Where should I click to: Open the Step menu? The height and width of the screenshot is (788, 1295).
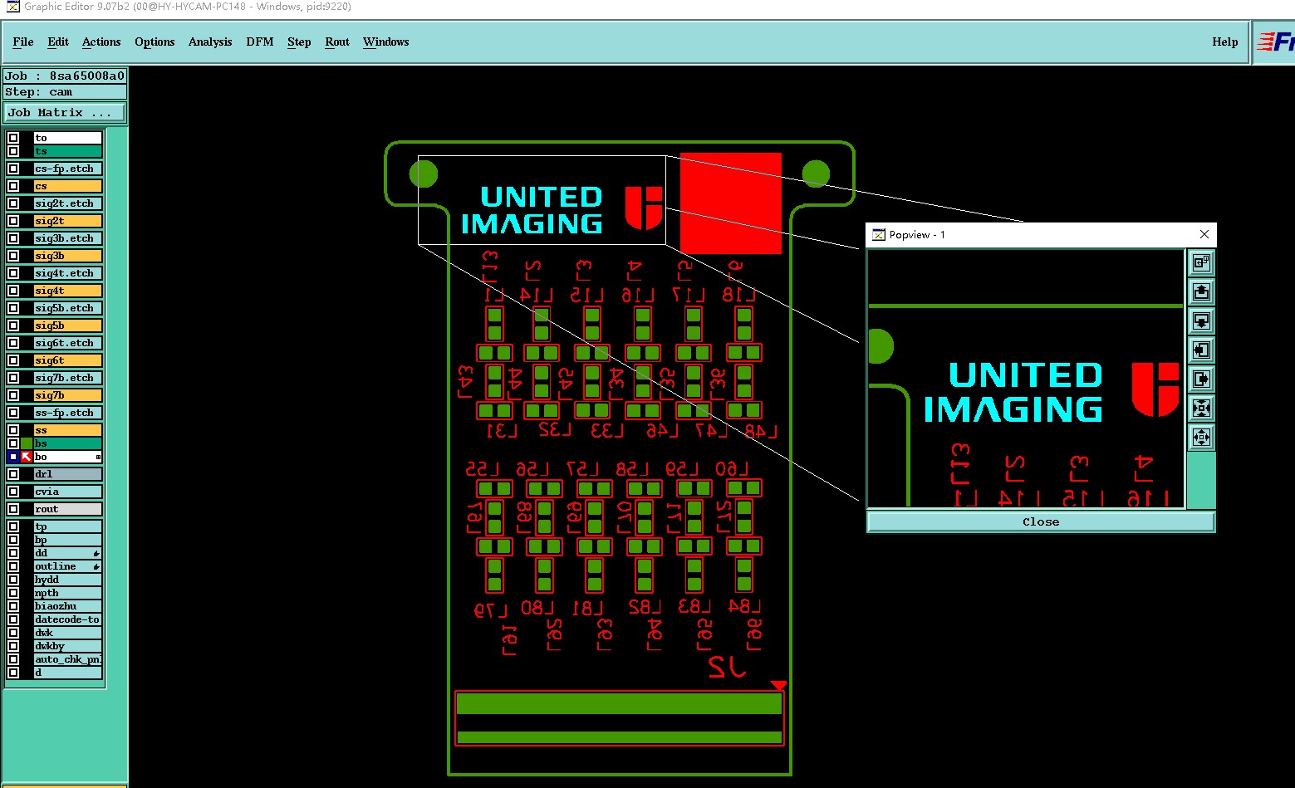click(299, 42)
